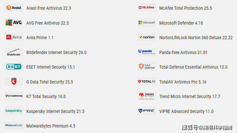Viewport: 237px width, 133px height.
Task: Click the ESET logo icon
Action: pyautogui.click(x=14, y=67)
